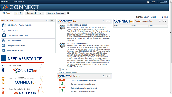This screenshot has width=172, height=97.
Task: Click the State Payroll Forms document icon
Action: [3, 41]
